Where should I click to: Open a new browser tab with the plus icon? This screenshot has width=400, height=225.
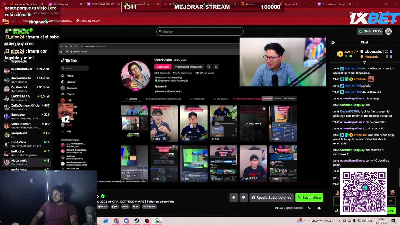point(357,4)
